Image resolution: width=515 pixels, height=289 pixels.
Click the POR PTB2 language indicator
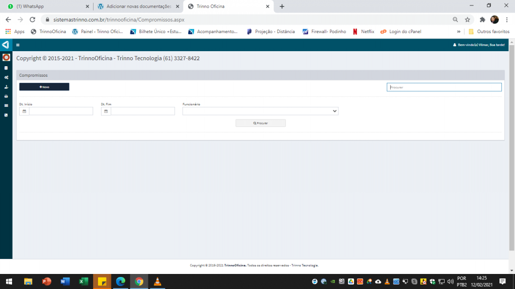point(462,281)
